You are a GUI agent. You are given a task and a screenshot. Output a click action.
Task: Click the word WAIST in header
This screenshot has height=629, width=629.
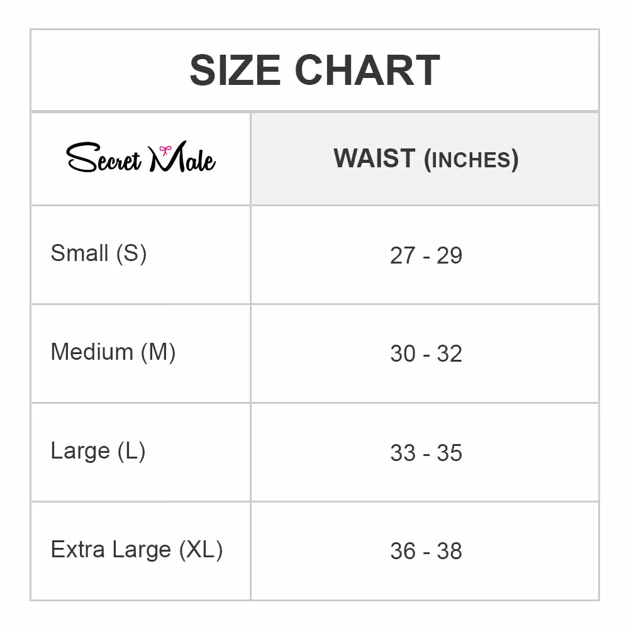374,159
